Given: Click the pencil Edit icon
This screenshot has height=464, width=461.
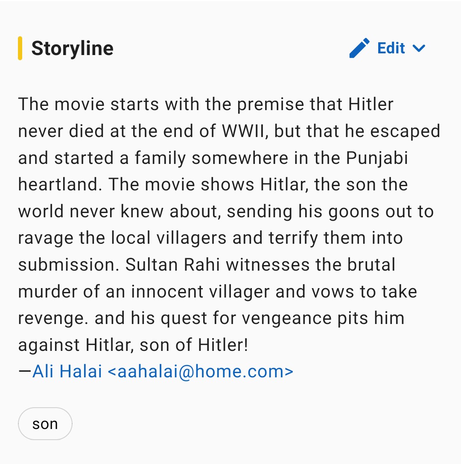Looking at the screenshot, I should (359, 48).
